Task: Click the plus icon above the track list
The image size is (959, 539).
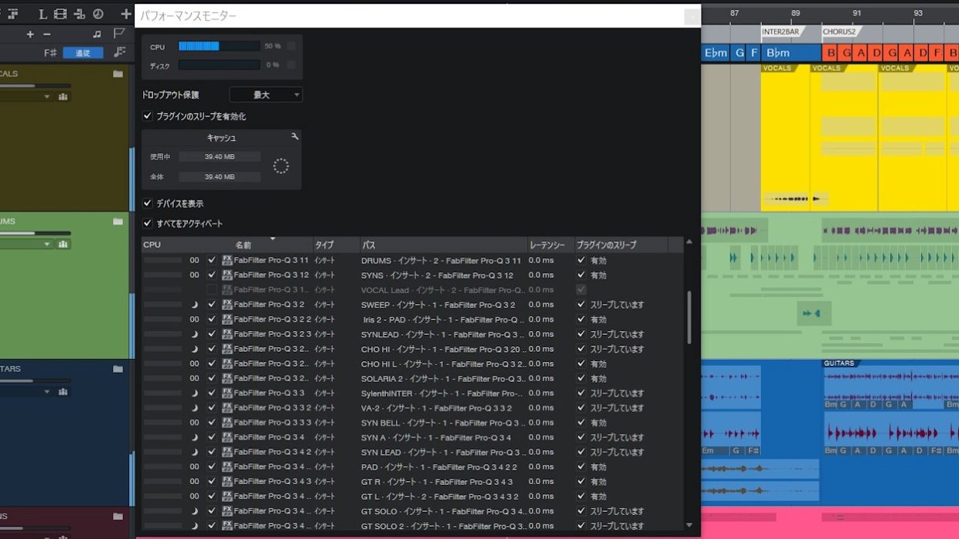Action: tap(30, 34)
